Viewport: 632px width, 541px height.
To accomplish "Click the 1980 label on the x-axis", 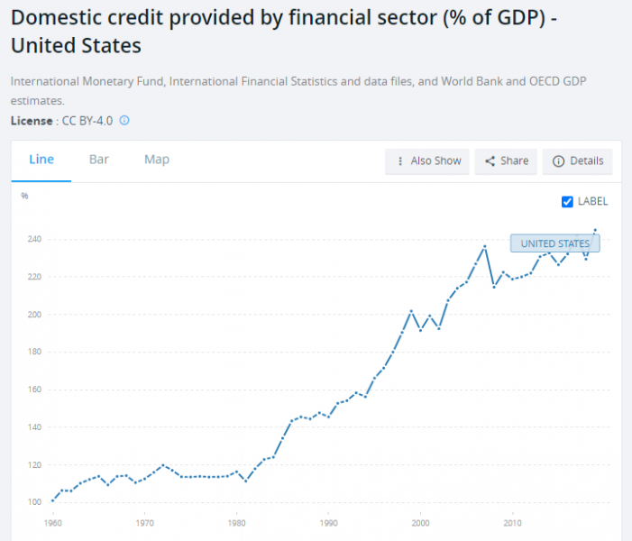I will click(x=237, y=522).
